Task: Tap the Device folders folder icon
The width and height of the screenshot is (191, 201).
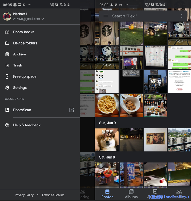Action: 7,43
